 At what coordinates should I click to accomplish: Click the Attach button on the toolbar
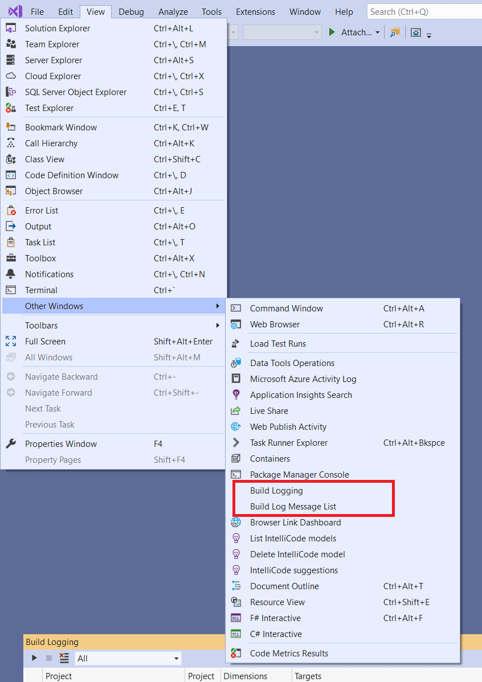(355, 32)
